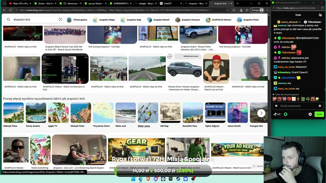Open Epic Games Launcher from taskbar
Screen dimensions: 326x183
[x=171, y=179]
